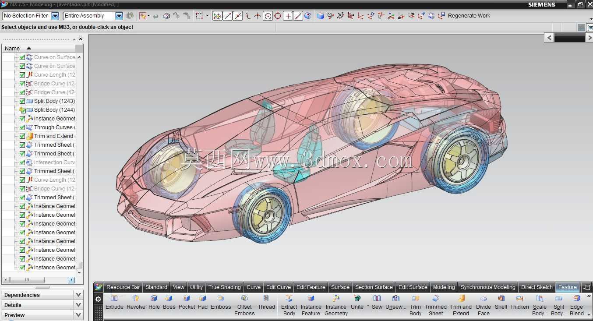Open the toolbar settings gear
Viewport: 593px width, 321px height.
(98, 299)
